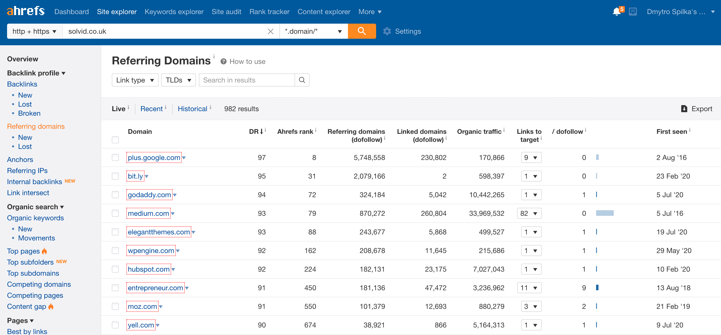721x335 pixels.
Task: Click the Settings gear icon
Action: [x=386, y=31]
